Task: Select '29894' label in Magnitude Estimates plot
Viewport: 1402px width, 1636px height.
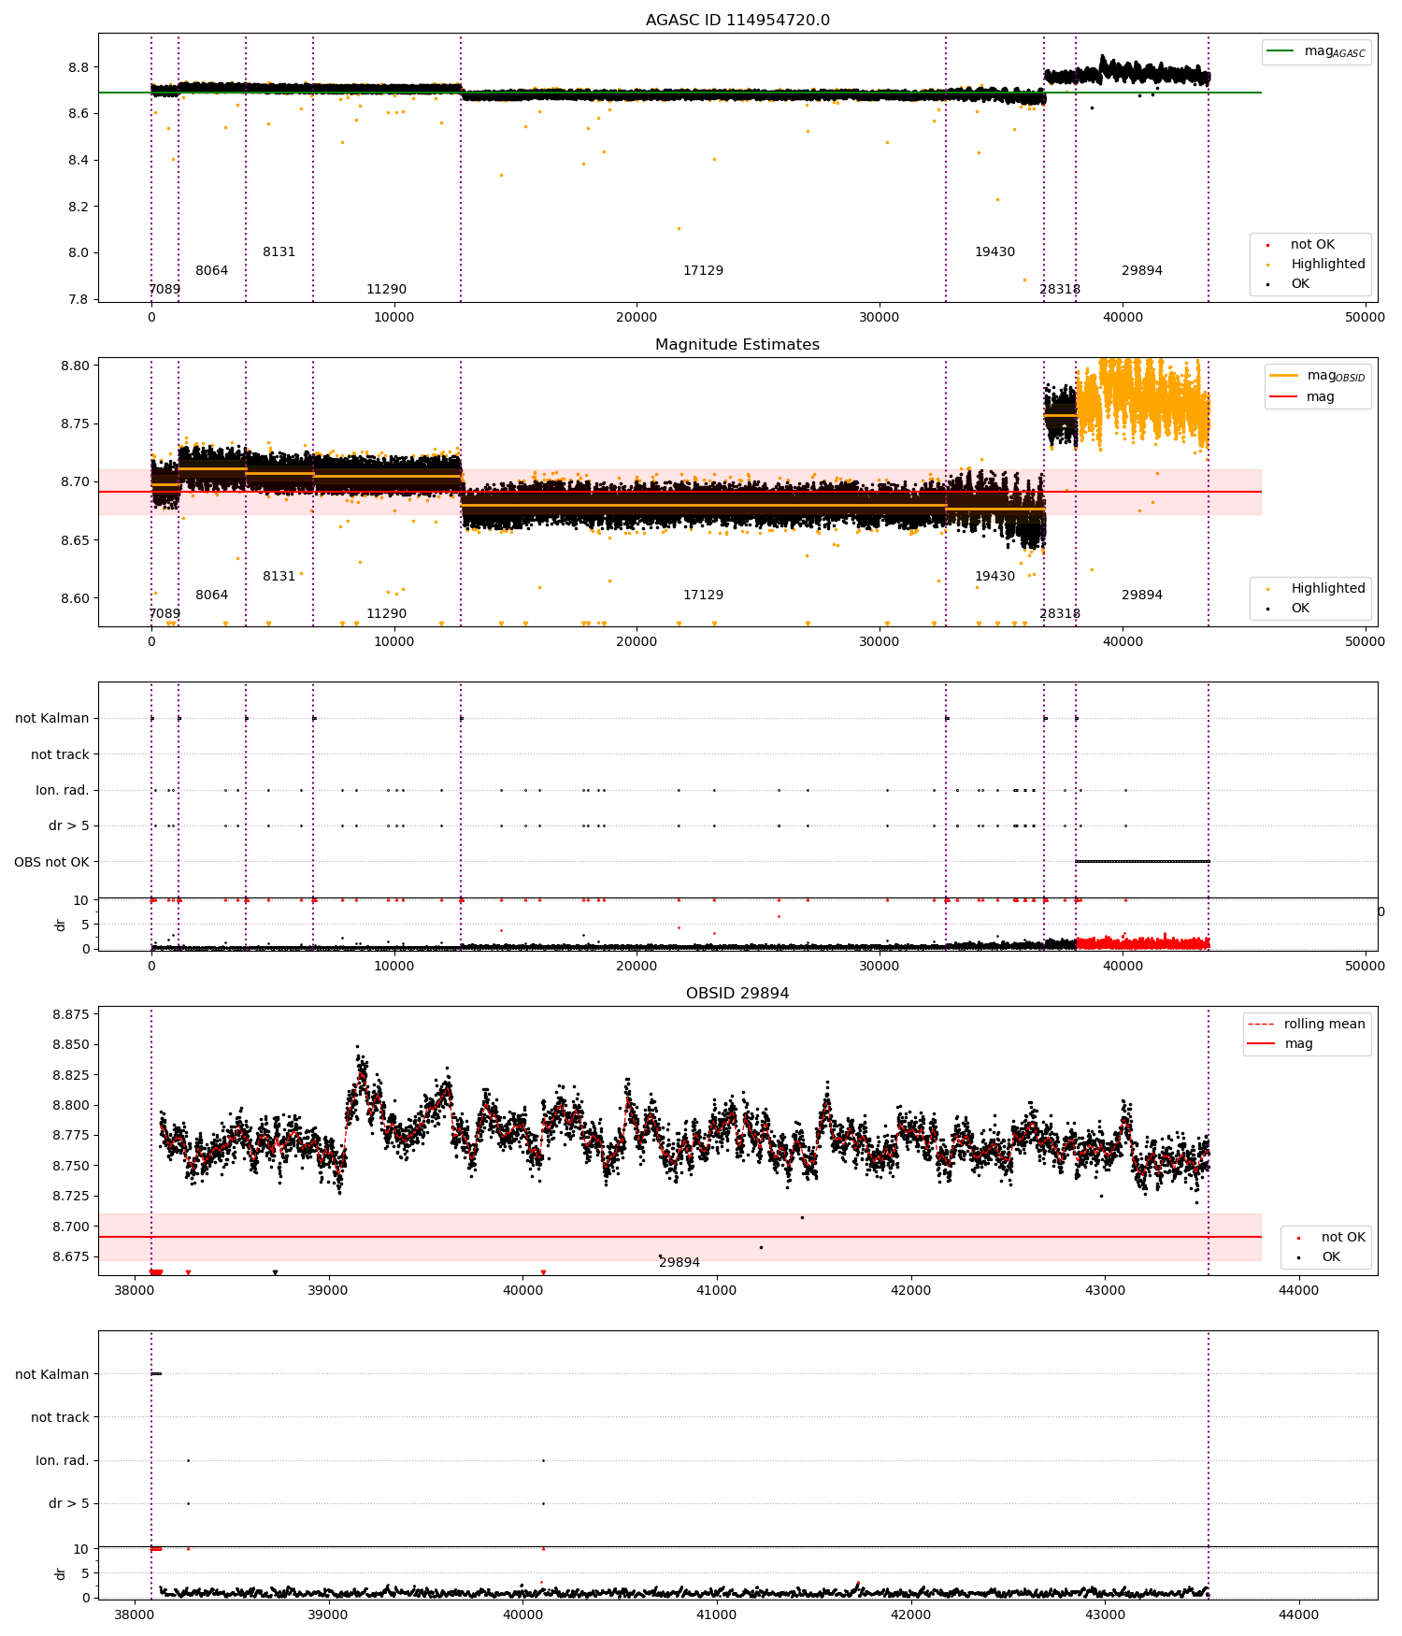Action: click(x=1142, y=596)
